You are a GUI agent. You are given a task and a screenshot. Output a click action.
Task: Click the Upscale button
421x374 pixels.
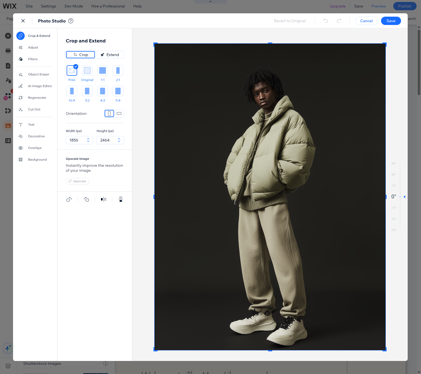pos(77,181)
